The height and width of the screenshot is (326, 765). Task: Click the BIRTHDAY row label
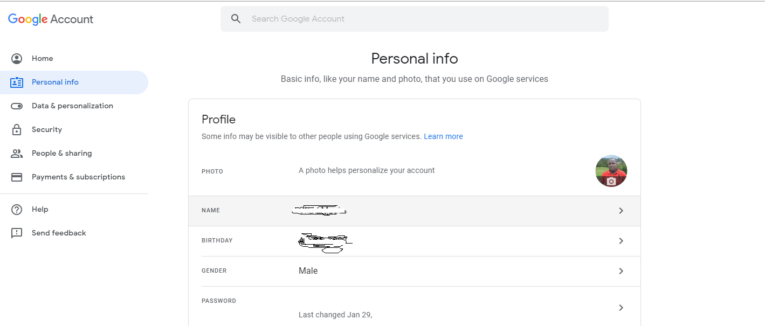(217, 241)
